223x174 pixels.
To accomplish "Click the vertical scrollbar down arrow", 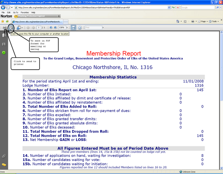I will click(x=222, y=168).
